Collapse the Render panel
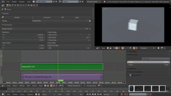 (x=2, y=13)
